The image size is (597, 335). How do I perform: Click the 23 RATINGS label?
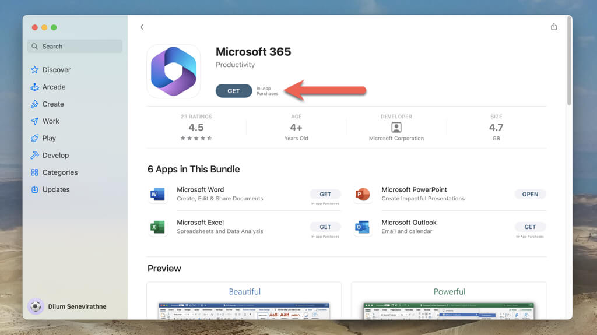(196, 117)
